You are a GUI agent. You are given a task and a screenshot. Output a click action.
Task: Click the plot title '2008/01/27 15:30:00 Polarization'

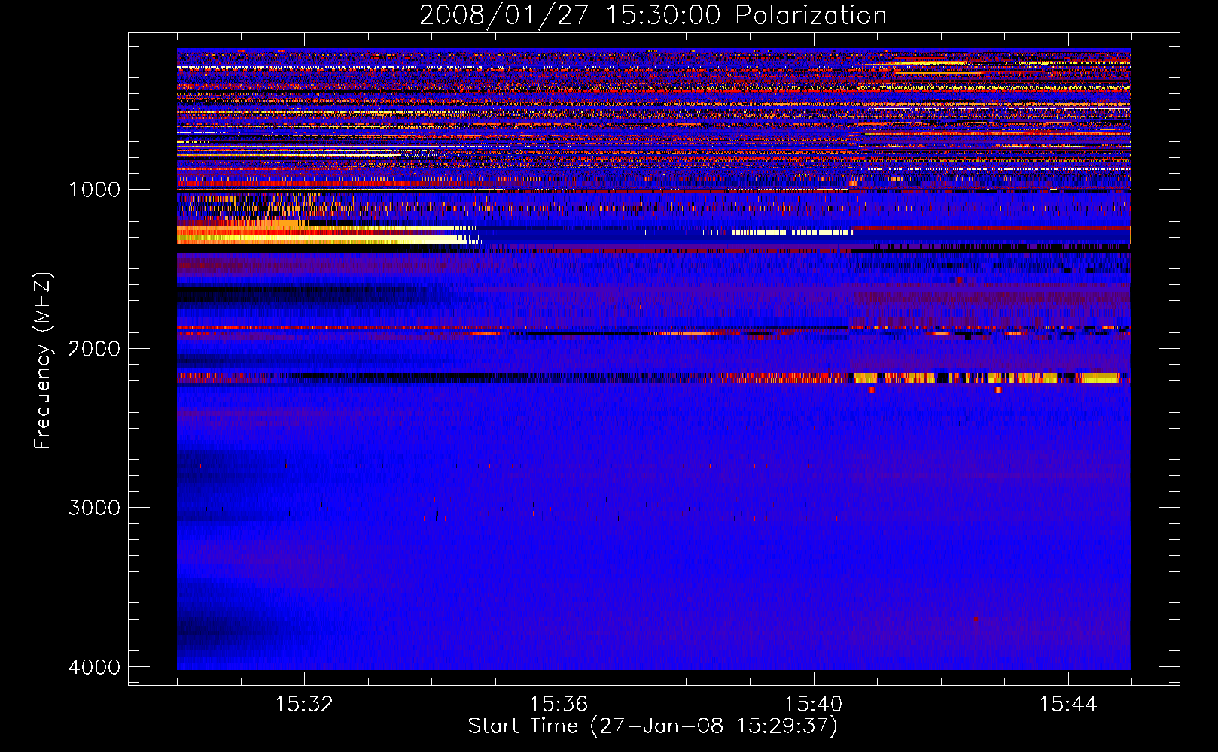pyautogui.click(x=653, y=15)
